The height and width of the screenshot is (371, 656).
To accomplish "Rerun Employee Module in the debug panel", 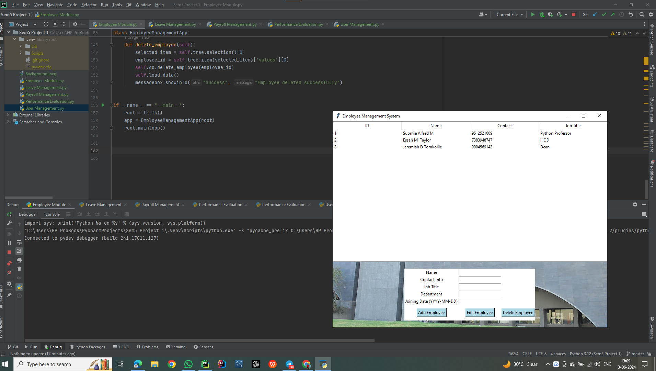I will point(9,214).
